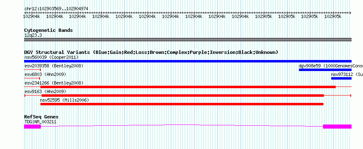
Task: Click the red nsv52595 loss bar
Action: point(182,104)
